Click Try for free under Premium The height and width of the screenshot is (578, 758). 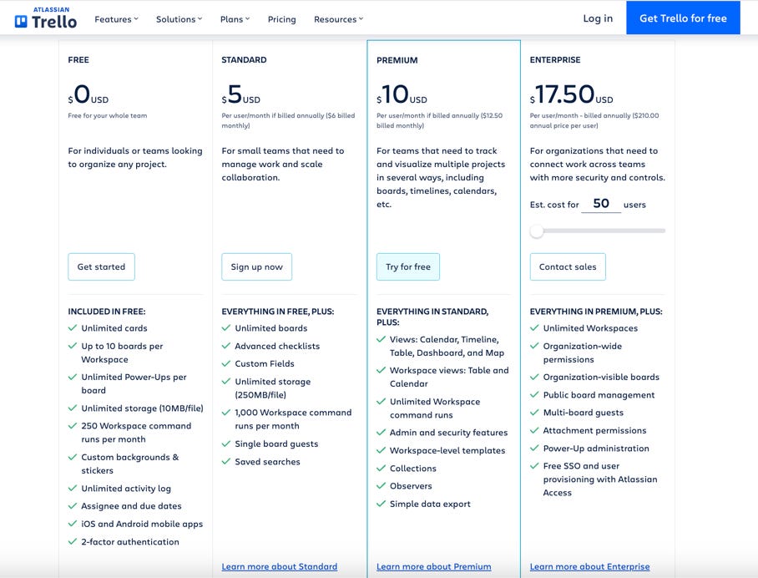pos(408,266)
